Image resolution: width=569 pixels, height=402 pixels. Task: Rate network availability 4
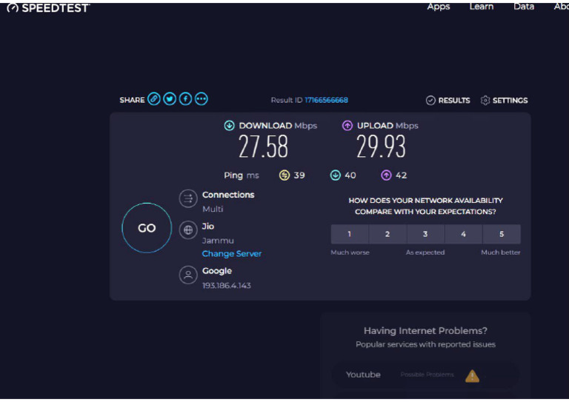click(463, 234)
